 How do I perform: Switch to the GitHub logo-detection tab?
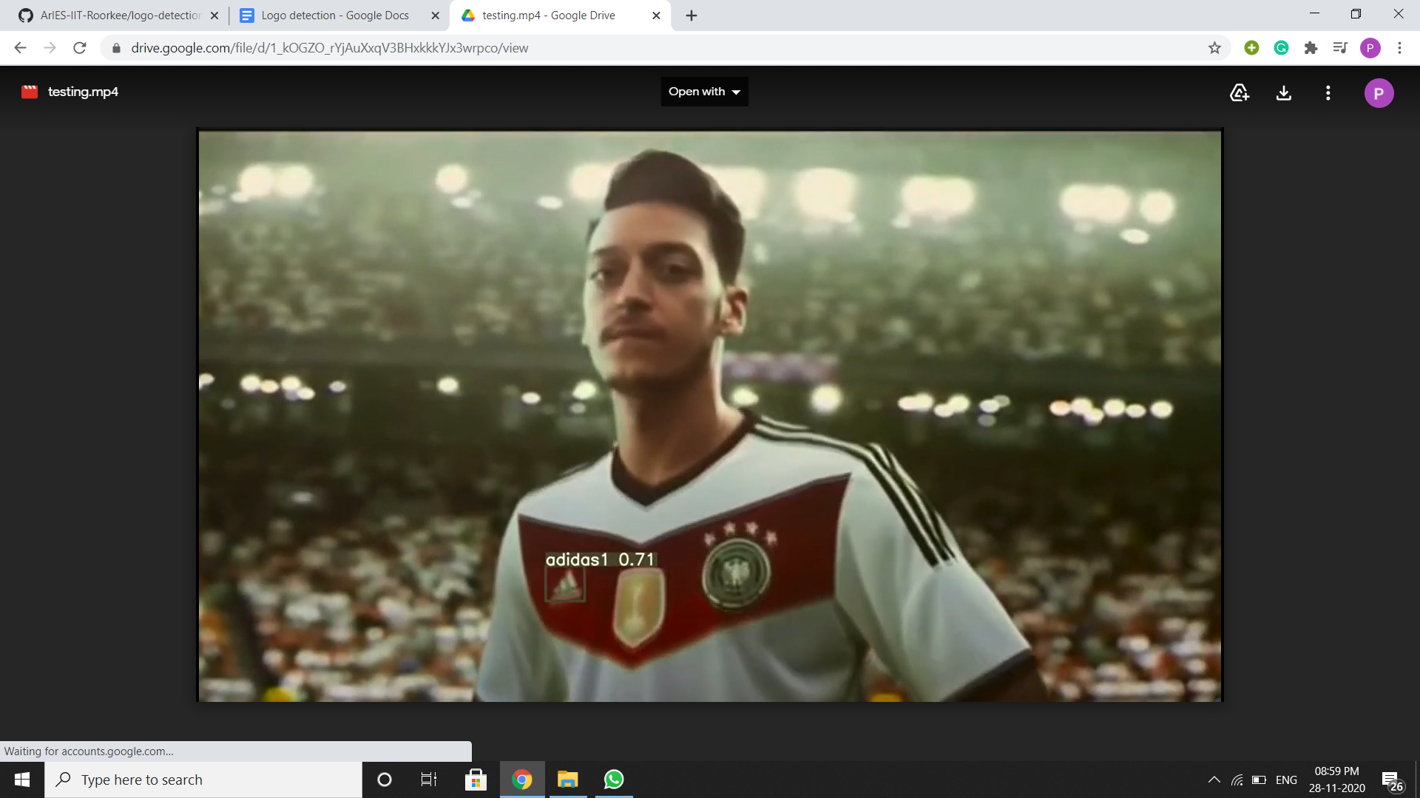(118, 16)
